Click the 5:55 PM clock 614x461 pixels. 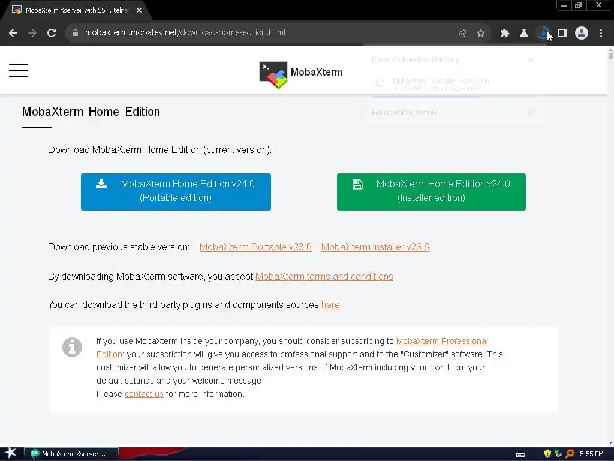pos(592,454)
